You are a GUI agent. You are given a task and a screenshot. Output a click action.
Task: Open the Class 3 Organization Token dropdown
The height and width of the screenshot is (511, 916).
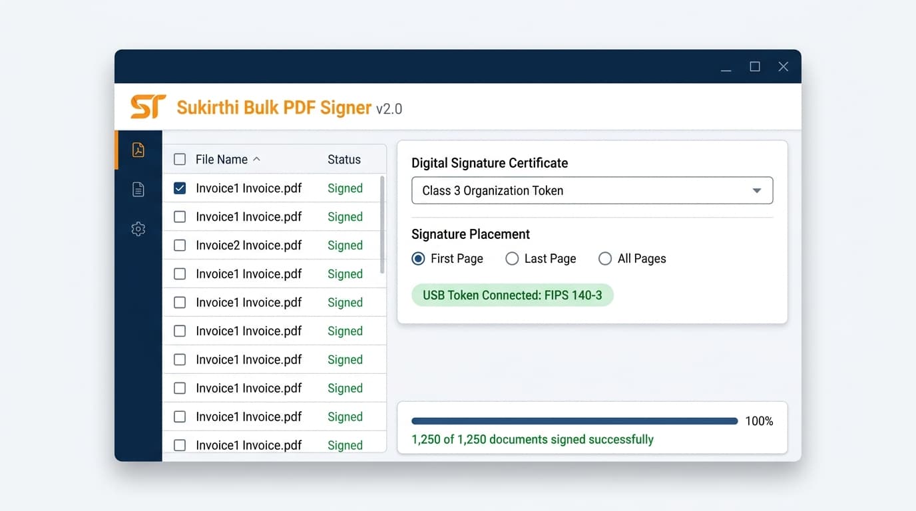click(592, 190)
